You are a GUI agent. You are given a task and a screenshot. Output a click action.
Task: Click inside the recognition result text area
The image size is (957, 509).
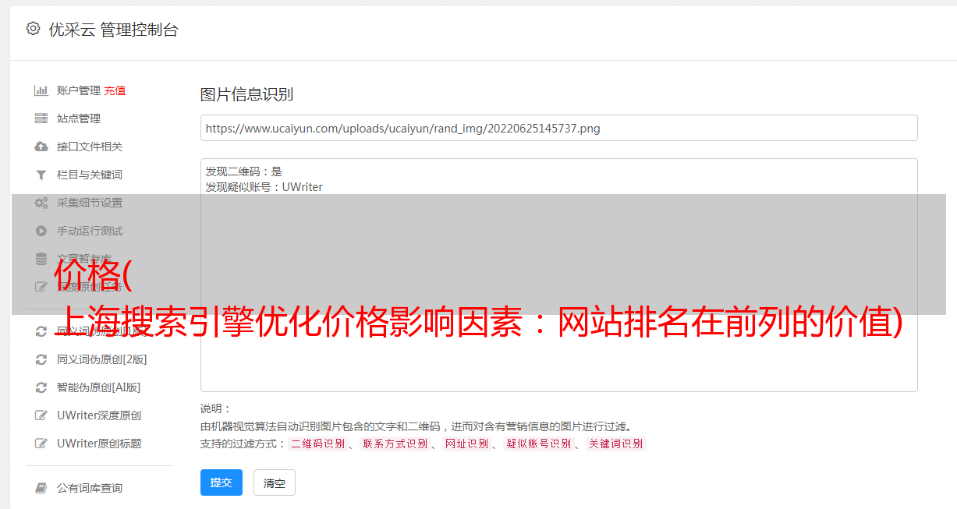pos(558,275)
